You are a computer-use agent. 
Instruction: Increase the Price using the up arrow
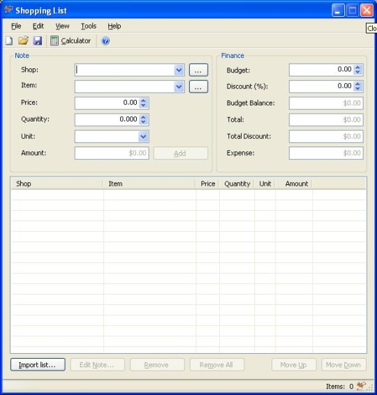pyautogui.click(x=143, y=100)
